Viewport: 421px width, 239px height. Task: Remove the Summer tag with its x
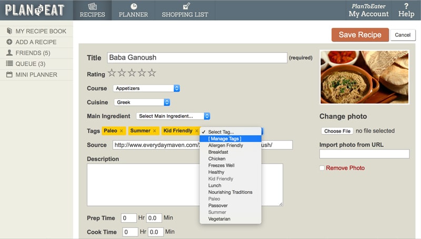154,131
